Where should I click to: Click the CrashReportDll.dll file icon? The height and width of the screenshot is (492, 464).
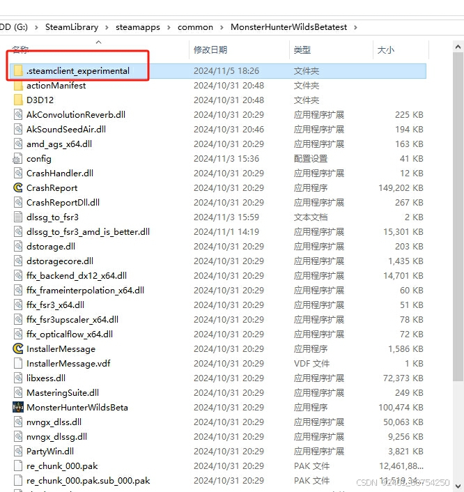(x=18, y=202)
